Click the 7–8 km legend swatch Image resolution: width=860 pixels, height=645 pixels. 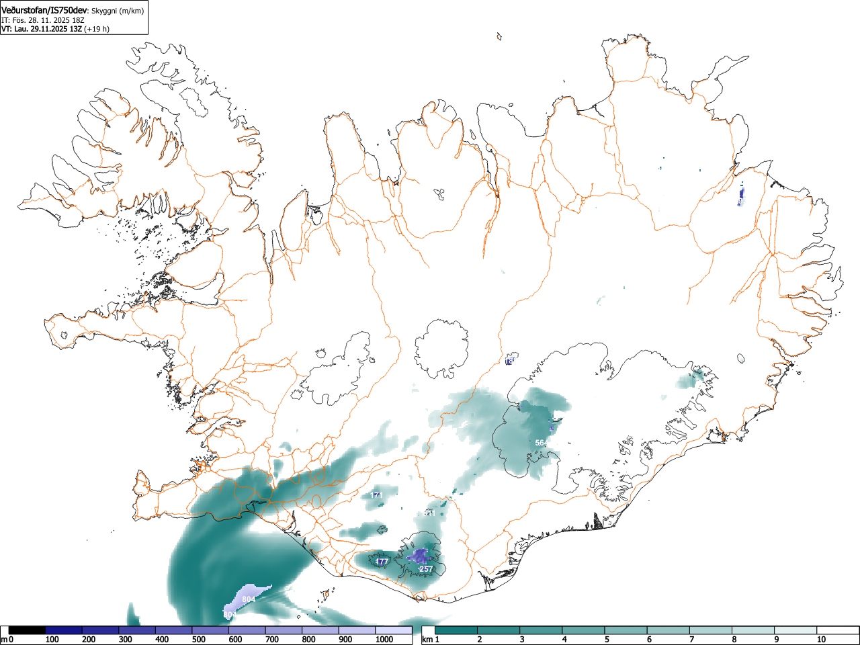(x=711, y=630)
